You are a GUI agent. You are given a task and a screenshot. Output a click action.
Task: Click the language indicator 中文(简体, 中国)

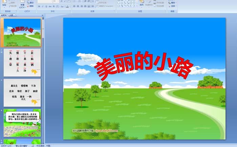43,146
